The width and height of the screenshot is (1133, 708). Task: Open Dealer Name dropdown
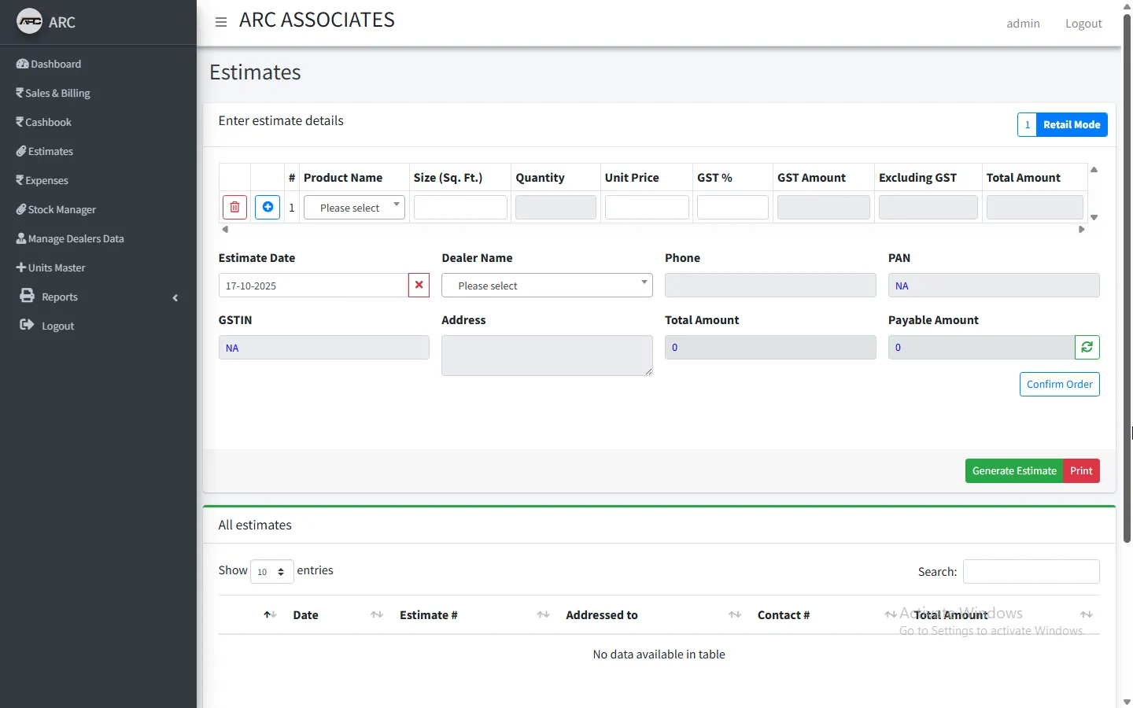[547, 286]
